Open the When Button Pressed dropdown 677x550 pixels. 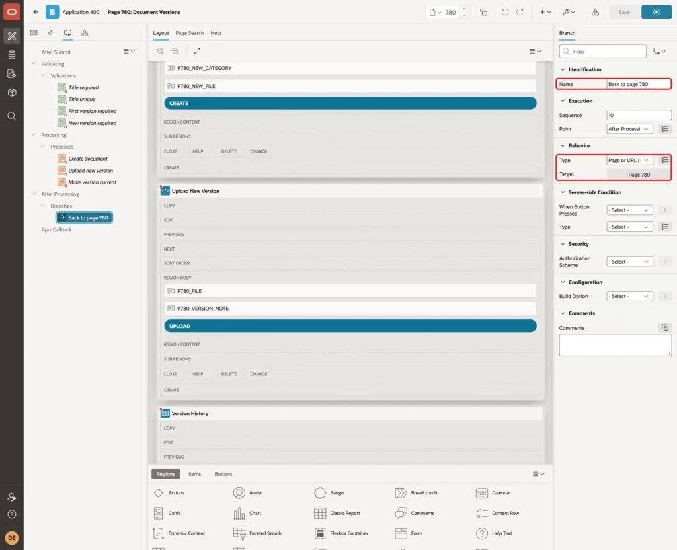pyautogui.click(x=629, y=210)
